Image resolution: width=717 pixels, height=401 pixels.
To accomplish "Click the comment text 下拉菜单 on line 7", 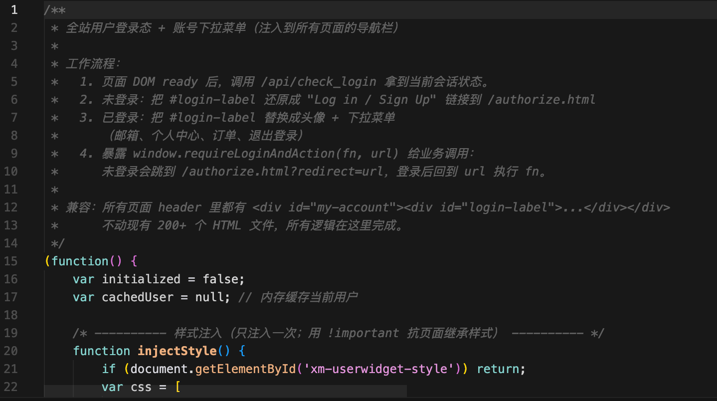I will point(372,118).
